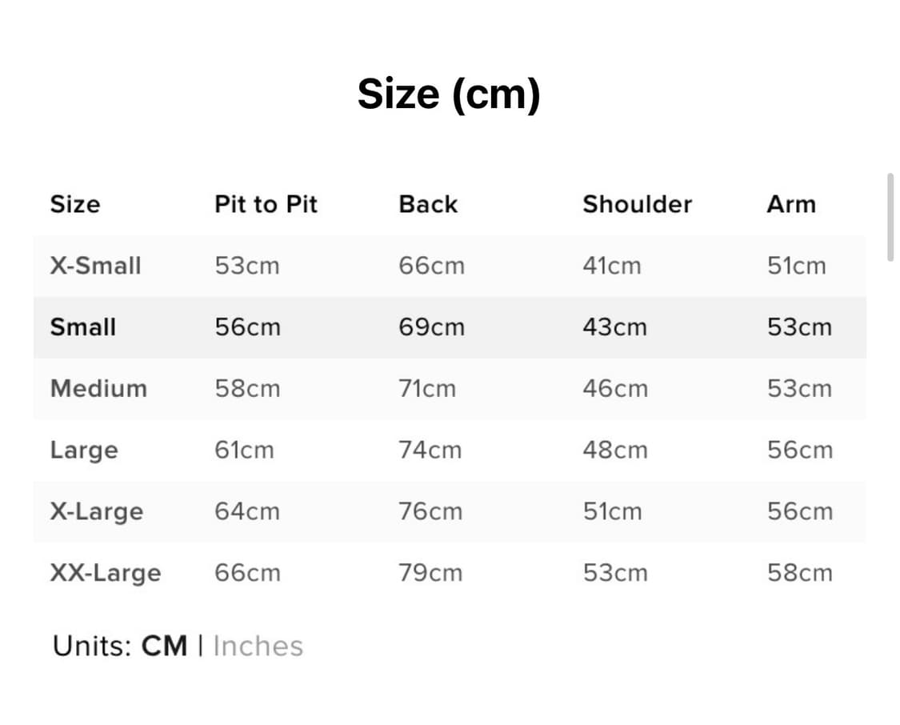The width and height of the screenshot is (900, 725).
Task: Click the vertical scrollbar on the right
Action: [x=890, y=216]
